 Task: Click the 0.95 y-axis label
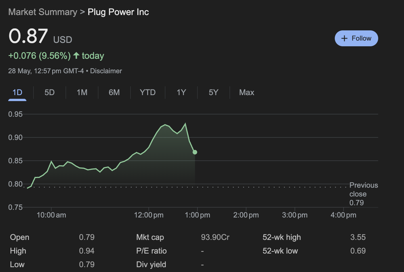[15, 114]
